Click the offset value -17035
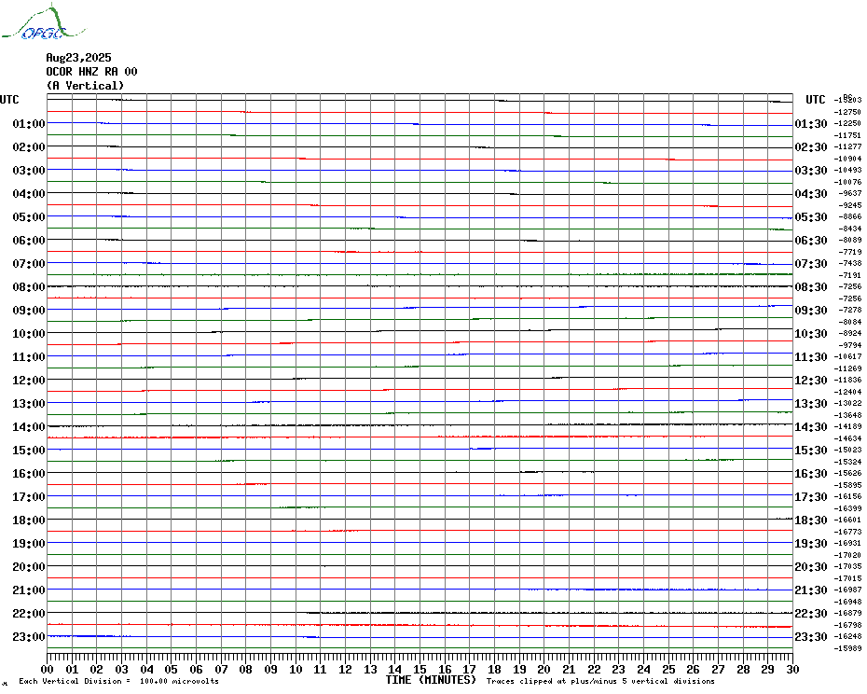This screenshot has width=867, height=694. (x=847, y=567)
